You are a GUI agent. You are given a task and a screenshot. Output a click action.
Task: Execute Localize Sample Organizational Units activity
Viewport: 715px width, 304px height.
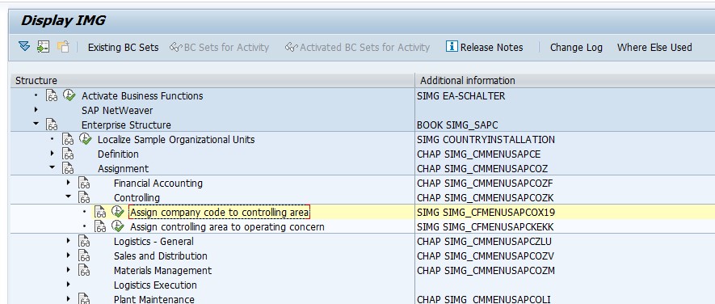click(86, 139)
